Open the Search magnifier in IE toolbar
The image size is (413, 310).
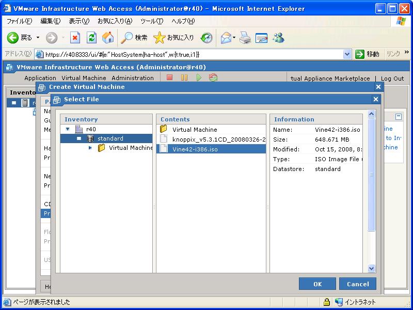(x=126, y=38)
